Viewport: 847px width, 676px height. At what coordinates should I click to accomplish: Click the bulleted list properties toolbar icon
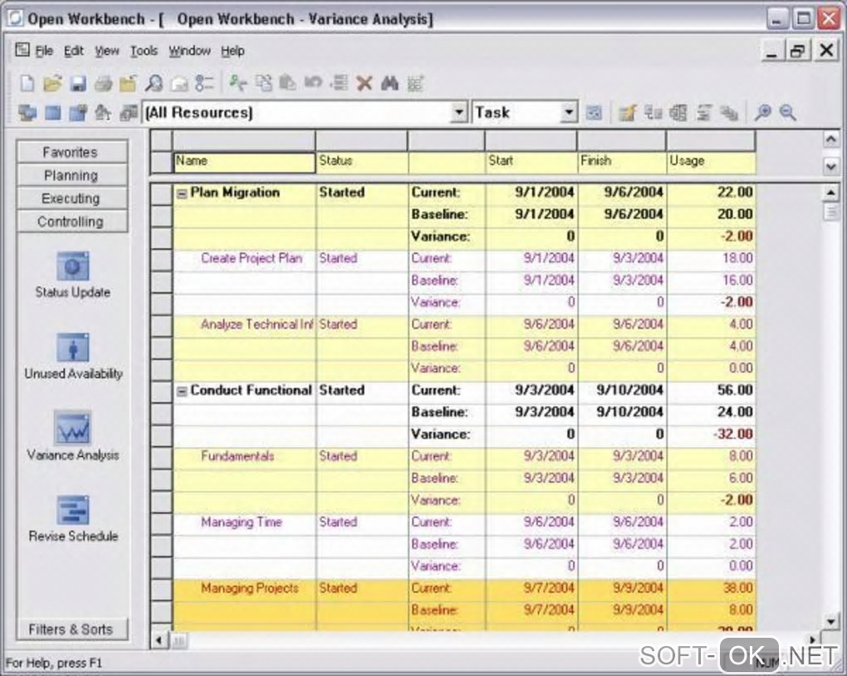point(205,83)
